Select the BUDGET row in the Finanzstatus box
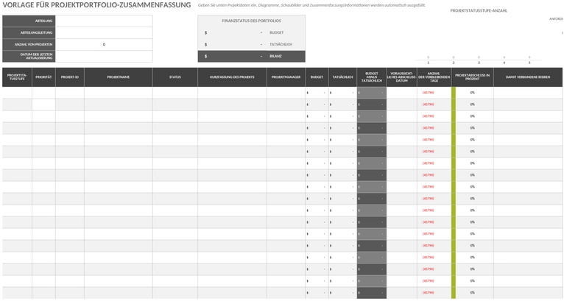This screenshot has width=564, height=301. click(251, 32)
